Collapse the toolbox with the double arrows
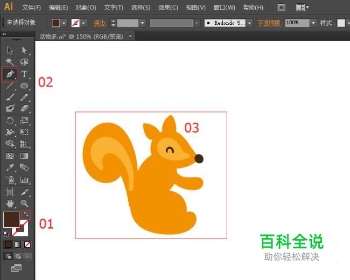This screenshot has width=350, height=280. click(4, 34)
